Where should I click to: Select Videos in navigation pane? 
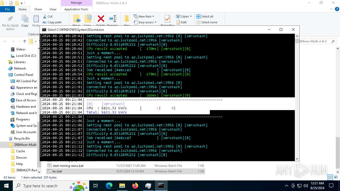21,49
